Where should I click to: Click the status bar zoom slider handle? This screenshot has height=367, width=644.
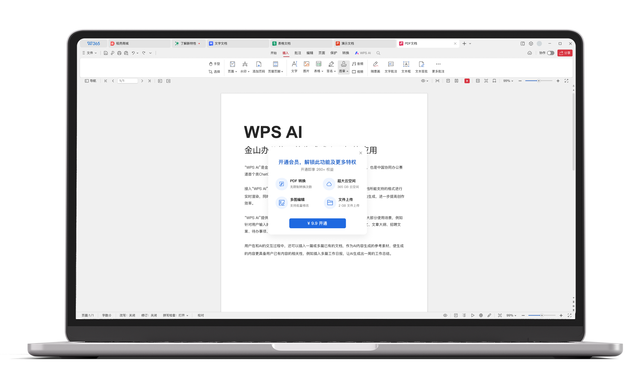[542, 315]
